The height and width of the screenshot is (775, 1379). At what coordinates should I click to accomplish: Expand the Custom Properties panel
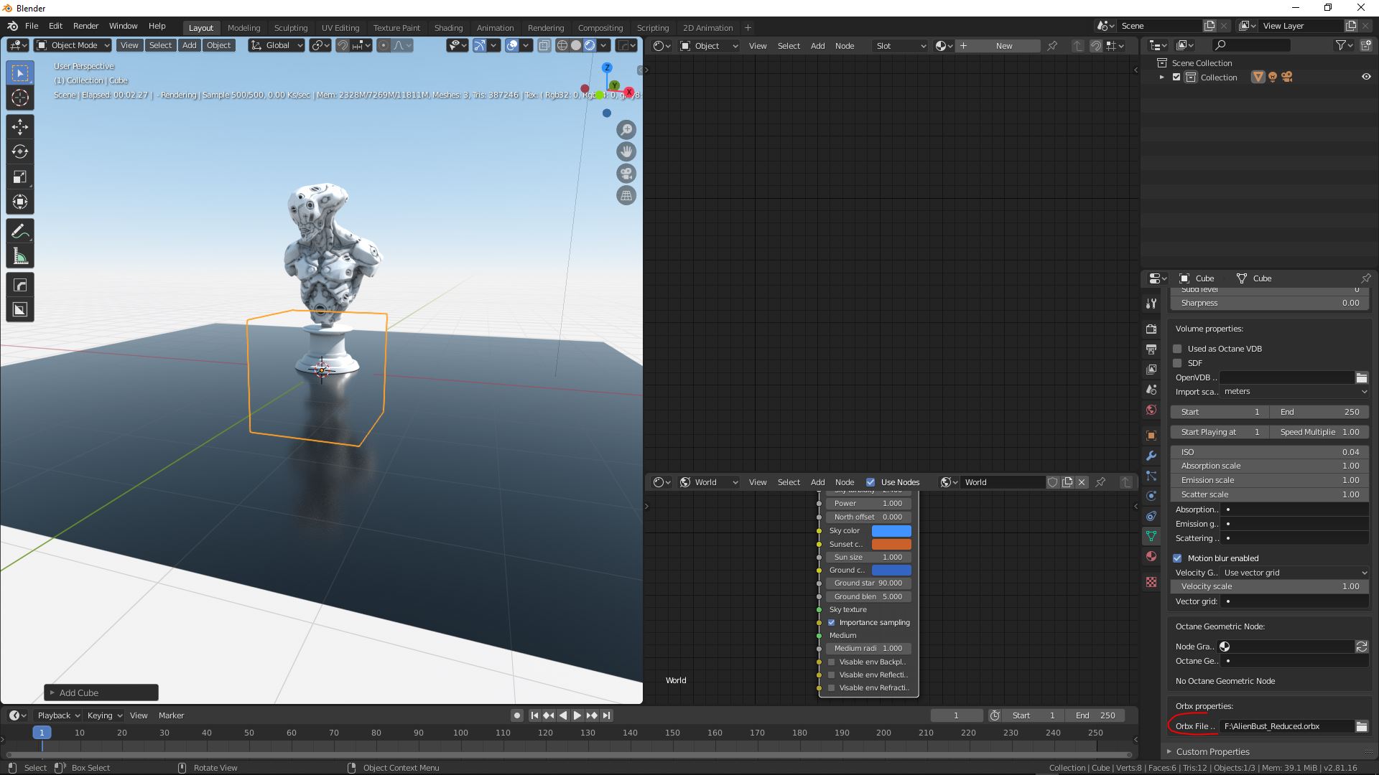[x=1212, y=751]
